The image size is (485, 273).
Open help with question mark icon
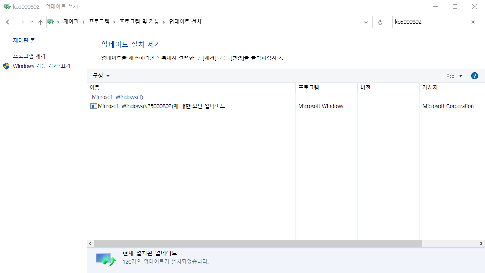pos(475,76)
